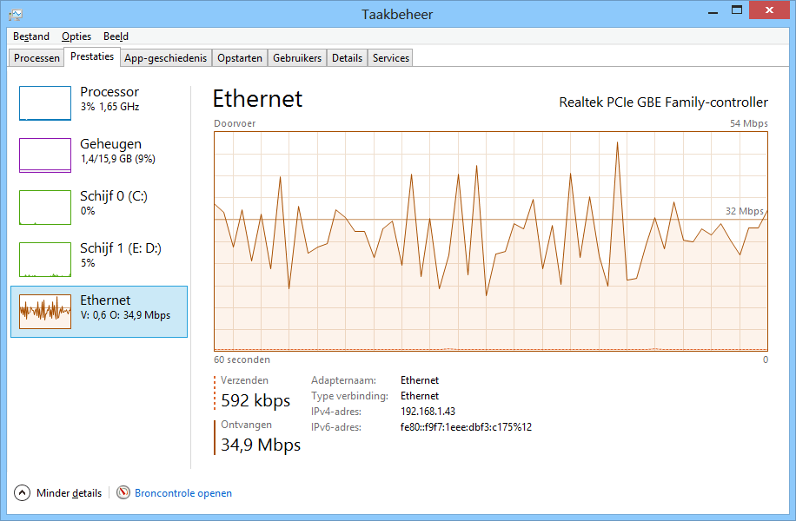Open the Beeld menu
796x521 pixels.
(116, 36)
